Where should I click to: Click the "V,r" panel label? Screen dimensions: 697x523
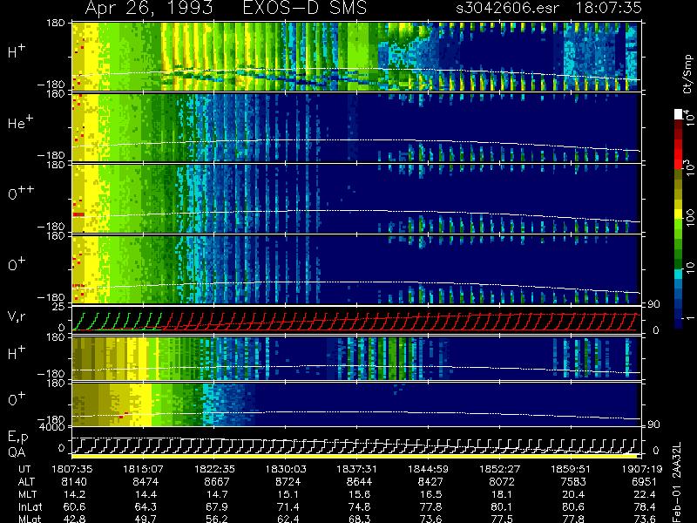17,316
